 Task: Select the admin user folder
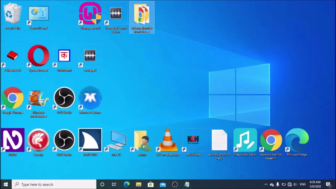pyautogui.click(x=142, y=143)
